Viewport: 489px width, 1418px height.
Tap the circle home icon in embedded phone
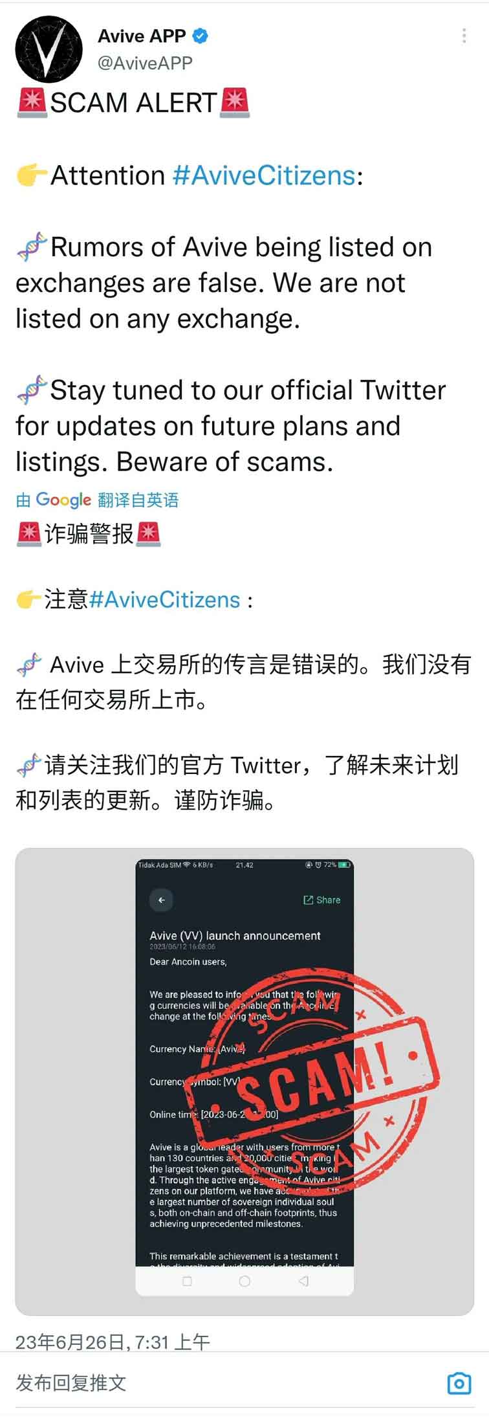(x=244, y=1281)
